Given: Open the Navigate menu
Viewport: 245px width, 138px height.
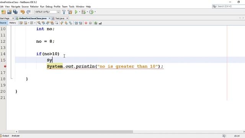Looking at the screenshot, I should point(16,7).
